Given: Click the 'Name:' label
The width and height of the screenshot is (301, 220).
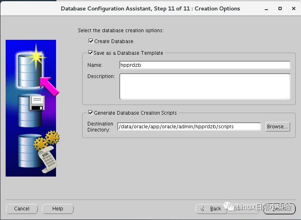Looking at the screenshot, I should coord(95,65).
